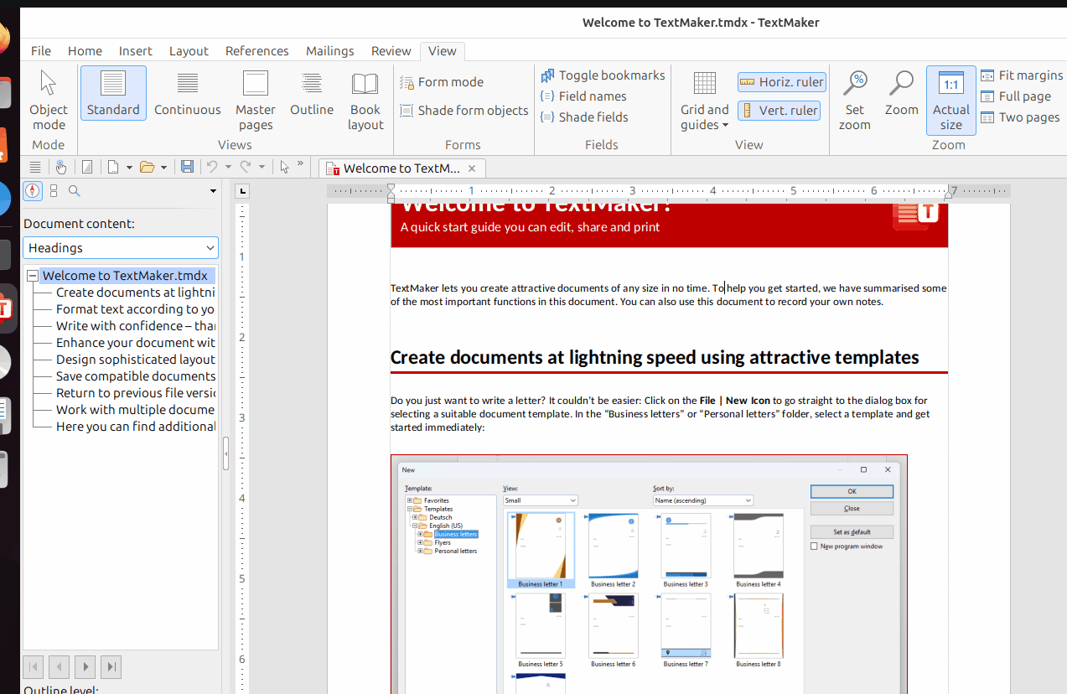Toggle the Vert. ruler button
Image resolution: width=1067 pixels, height=694 pixels.
pyautogui.click(x=779, y=111)
